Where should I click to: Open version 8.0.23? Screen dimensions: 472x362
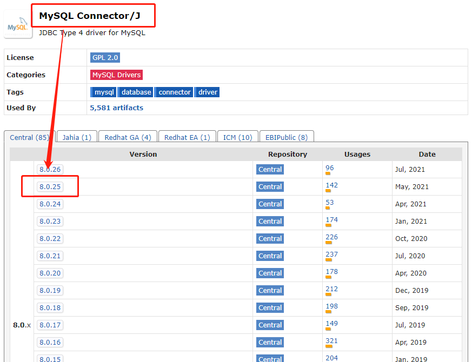pyautogui.click(x=50, y=221)
